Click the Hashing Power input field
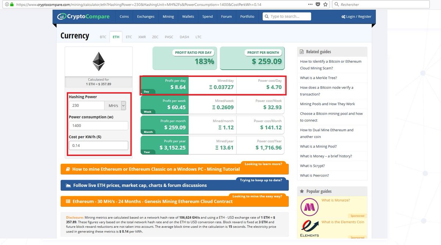Viewport: 441px width, 245px height. click(x=87, y=105)
